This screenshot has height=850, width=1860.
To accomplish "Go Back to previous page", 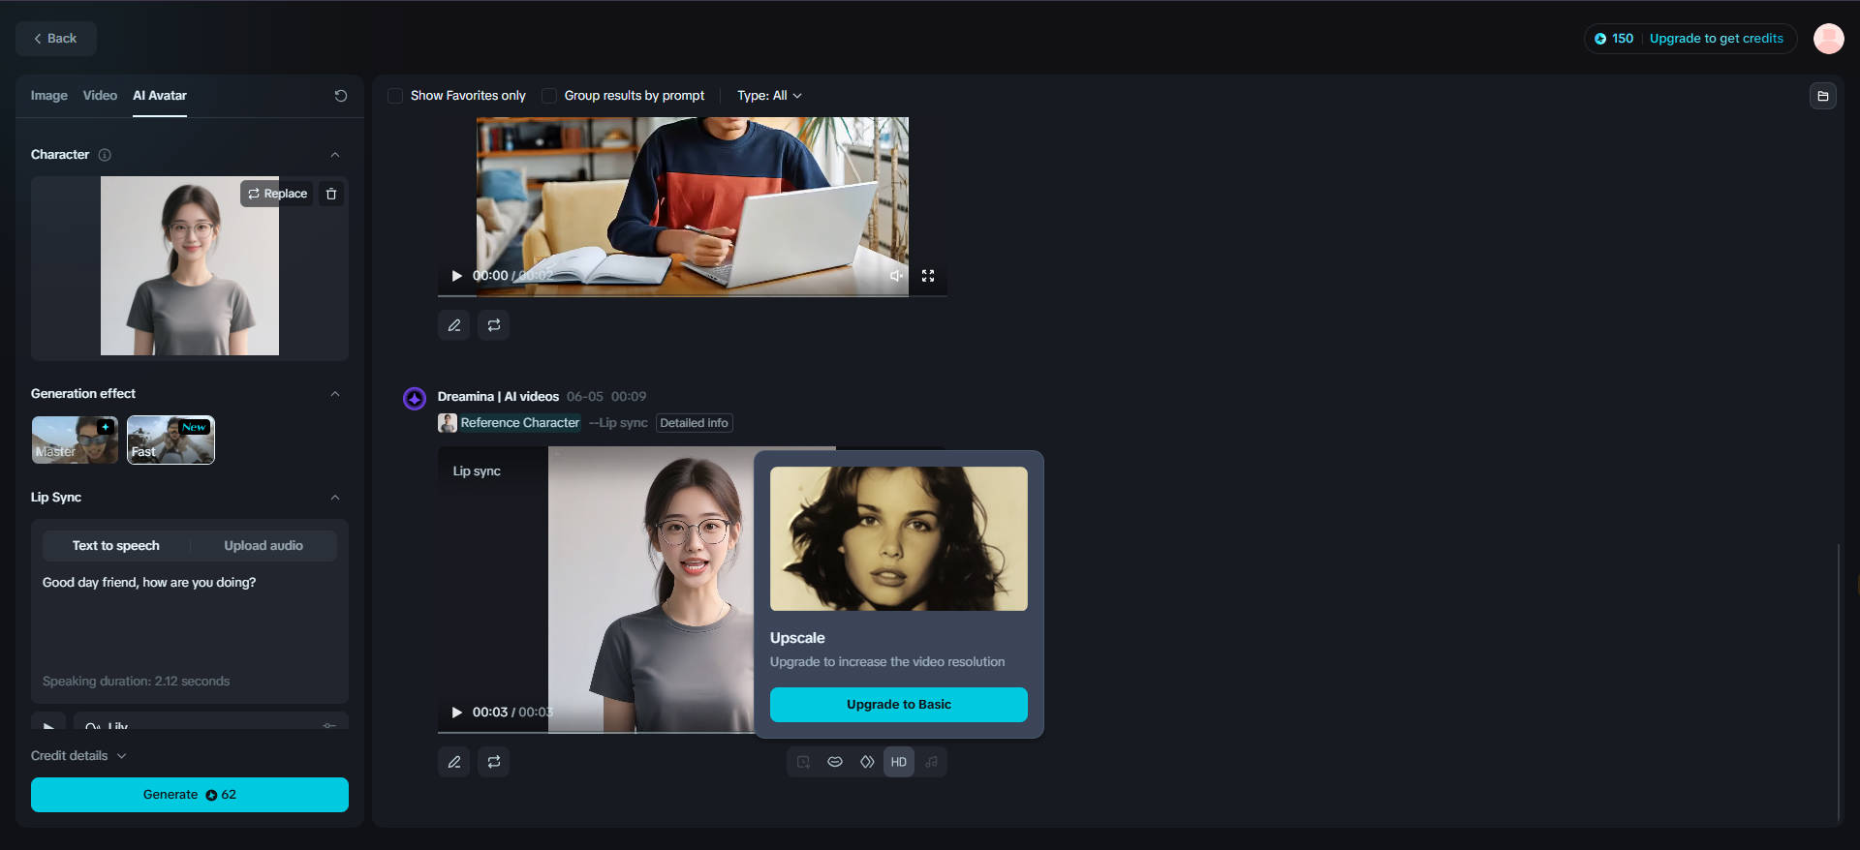I will (56, 39).
